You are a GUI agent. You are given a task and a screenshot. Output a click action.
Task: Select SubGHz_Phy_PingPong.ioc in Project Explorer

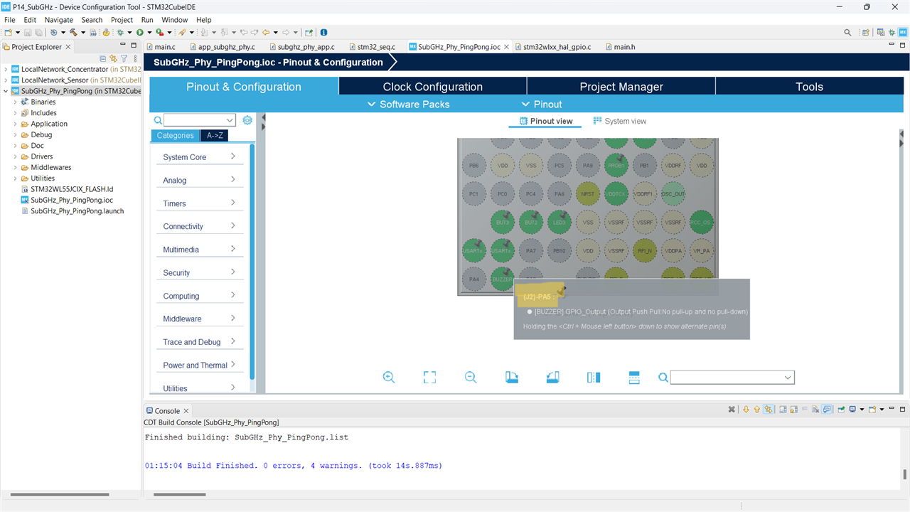(x=68, y=201)
